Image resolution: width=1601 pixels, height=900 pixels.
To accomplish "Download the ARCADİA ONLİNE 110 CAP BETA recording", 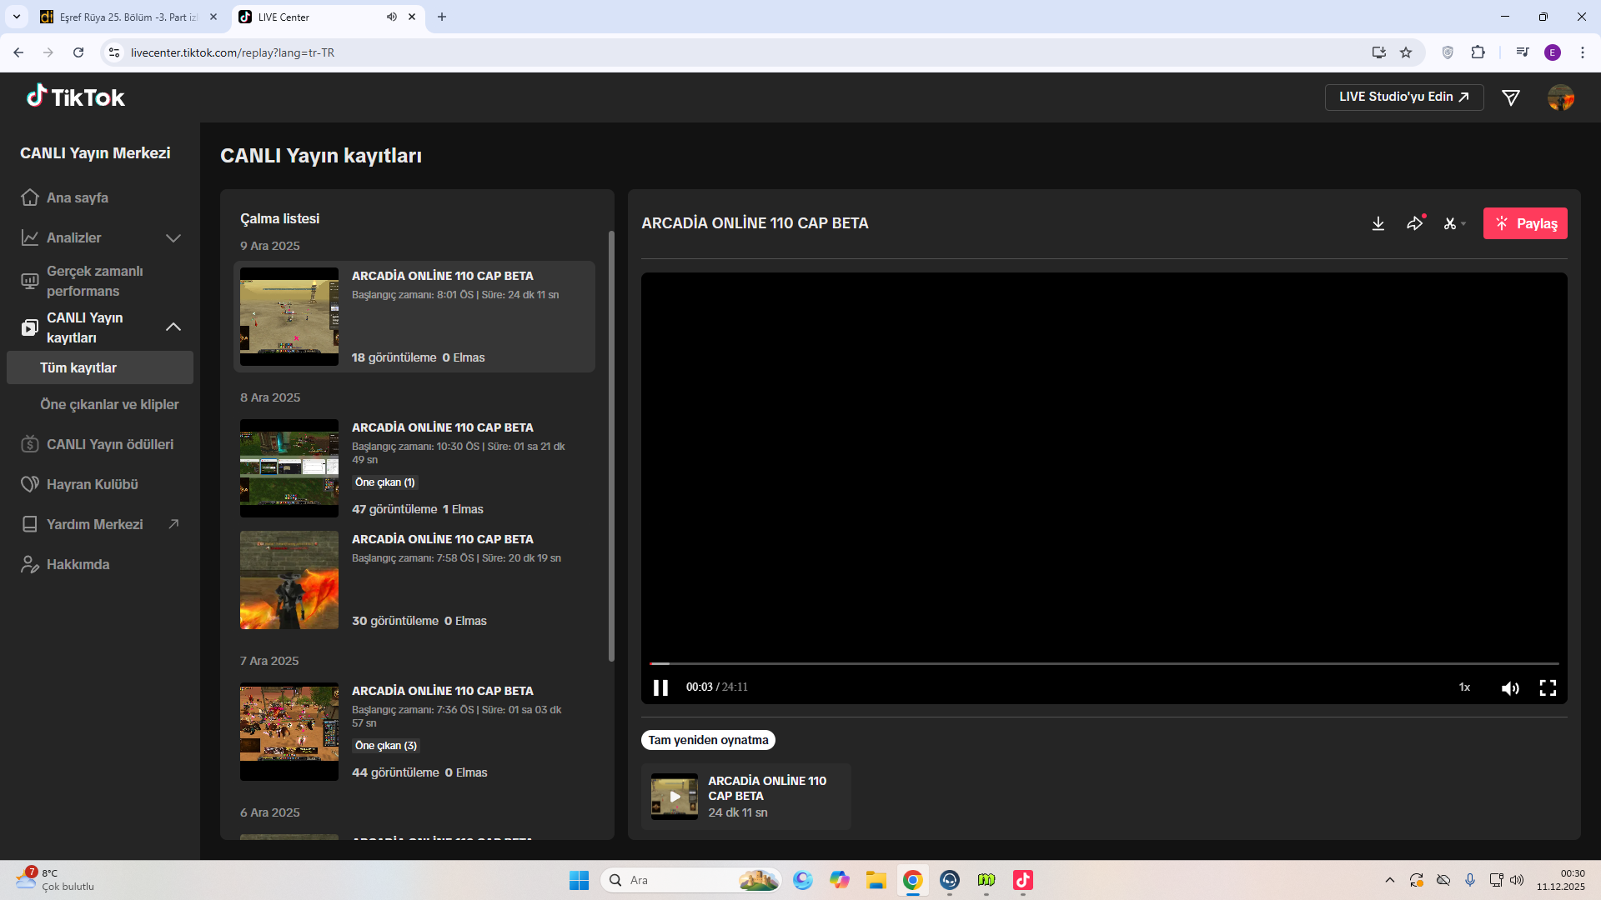I will [x=1378, y=223].
